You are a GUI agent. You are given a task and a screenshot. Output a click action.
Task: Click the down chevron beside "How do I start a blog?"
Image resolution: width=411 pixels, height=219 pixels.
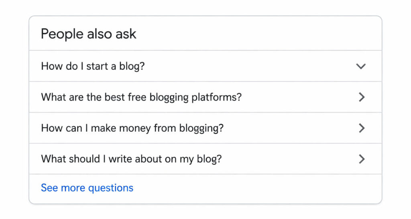[x=361, y=66]
